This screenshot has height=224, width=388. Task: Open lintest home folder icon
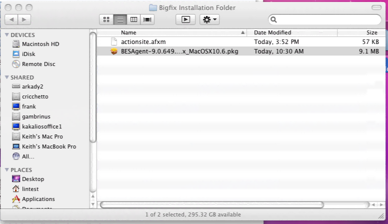(x=16, y=189)
